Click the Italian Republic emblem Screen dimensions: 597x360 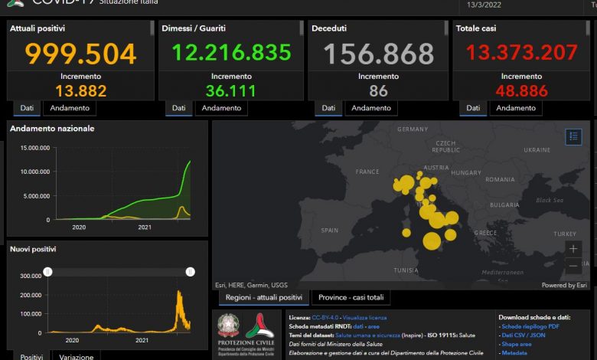point(229,326)
